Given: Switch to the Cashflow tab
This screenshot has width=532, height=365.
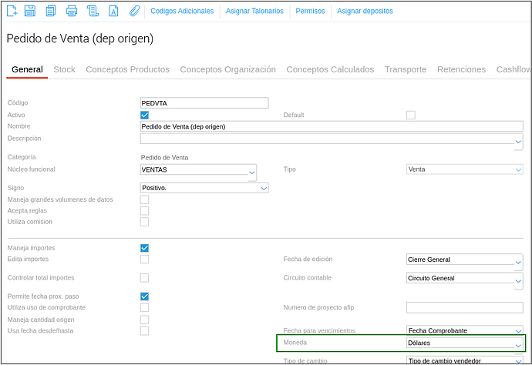Looking at the screenshot, I should tap(513, 69).
